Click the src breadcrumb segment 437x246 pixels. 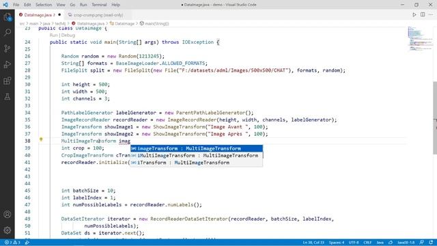22,24
